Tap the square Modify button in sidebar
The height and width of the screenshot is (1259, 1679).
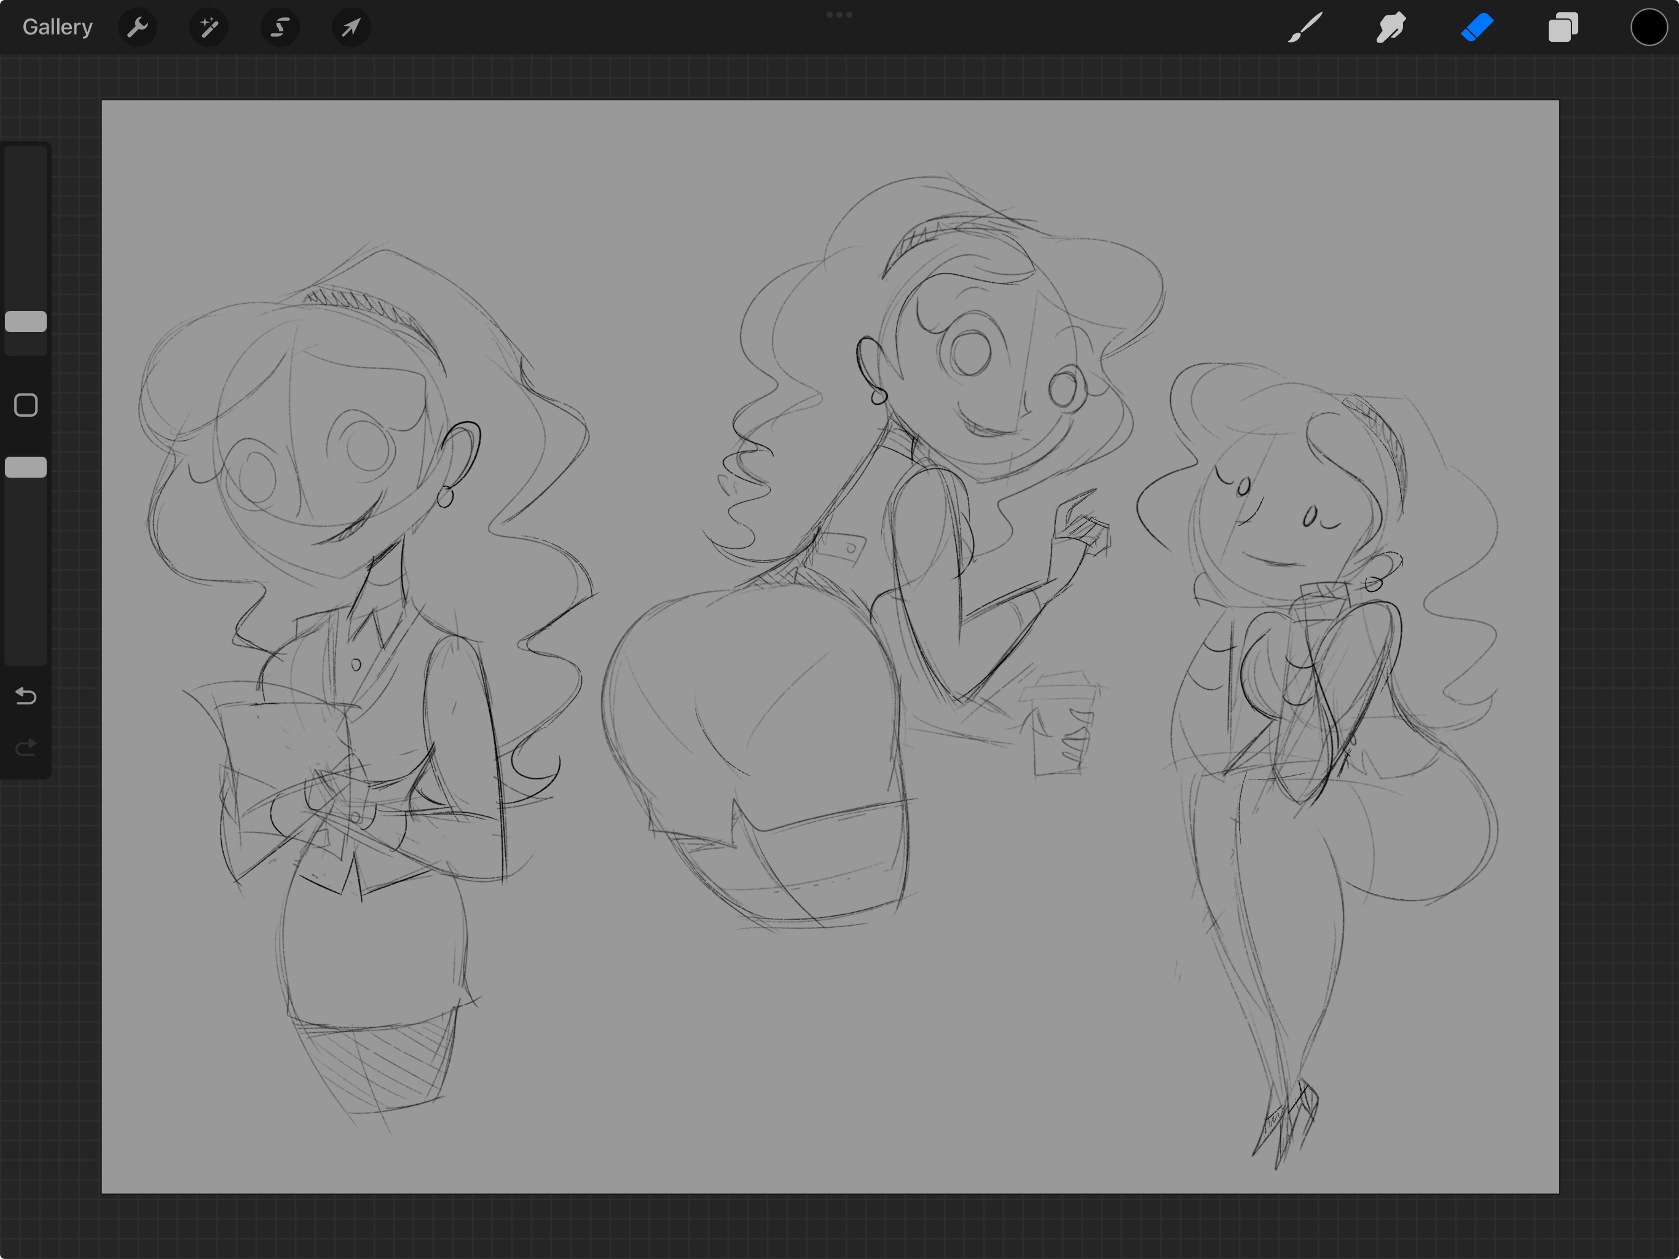(26, 405)
